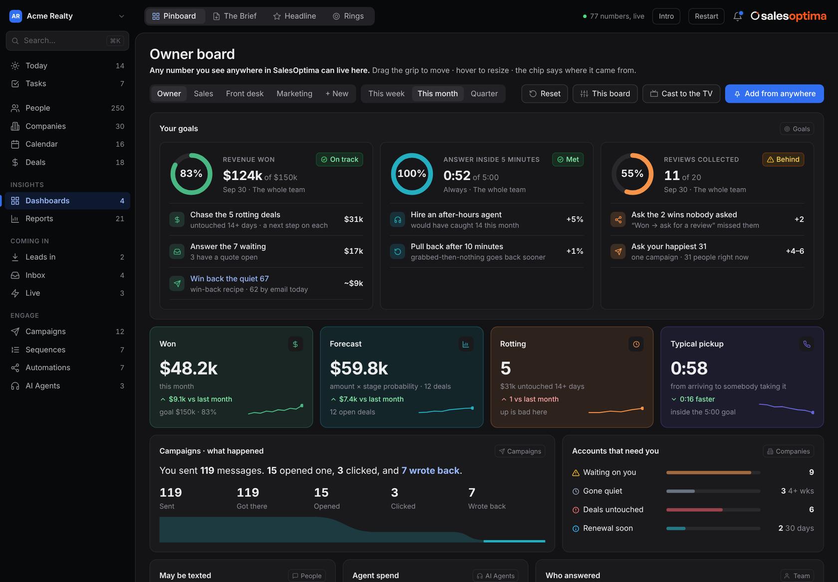Open the notifications bell
Image resolution: width=838 pixels, height=582 pixels.
click(x=738, y=16)
